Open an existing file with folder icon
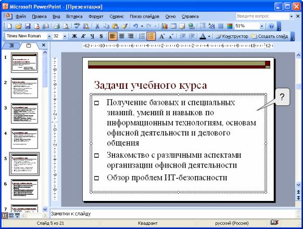 click(x=19, y=26)
